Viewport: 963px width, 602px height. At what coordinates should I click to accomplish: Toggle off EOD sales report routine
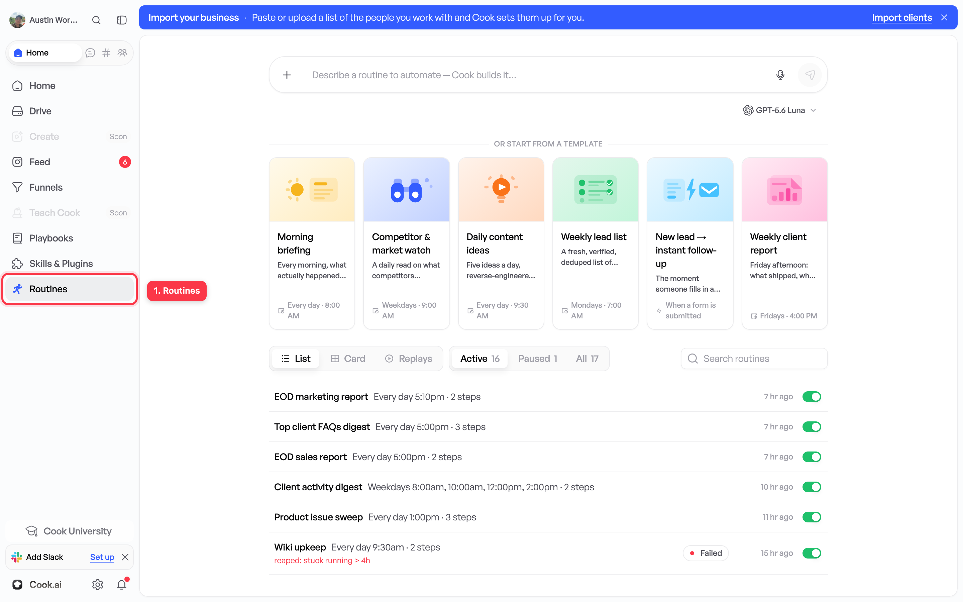click(x=812, y=457)
